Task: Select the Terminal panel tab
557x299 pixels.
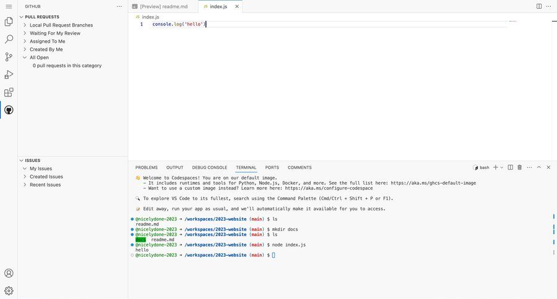Action: click(246, 167)
